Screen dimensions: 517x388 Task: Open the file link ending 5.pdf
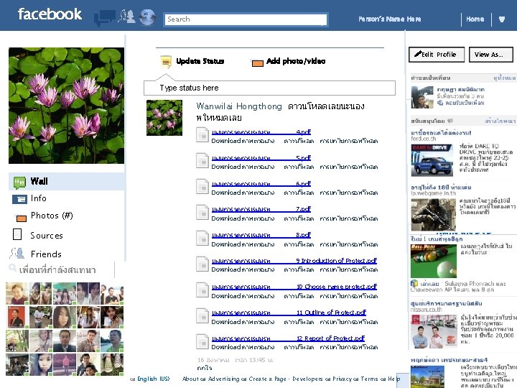click(261, 157)
